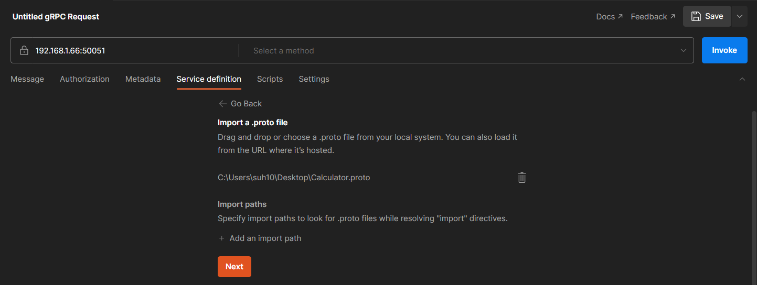Open the Scripts tab
757x285 pixels.
click(270, 79)
